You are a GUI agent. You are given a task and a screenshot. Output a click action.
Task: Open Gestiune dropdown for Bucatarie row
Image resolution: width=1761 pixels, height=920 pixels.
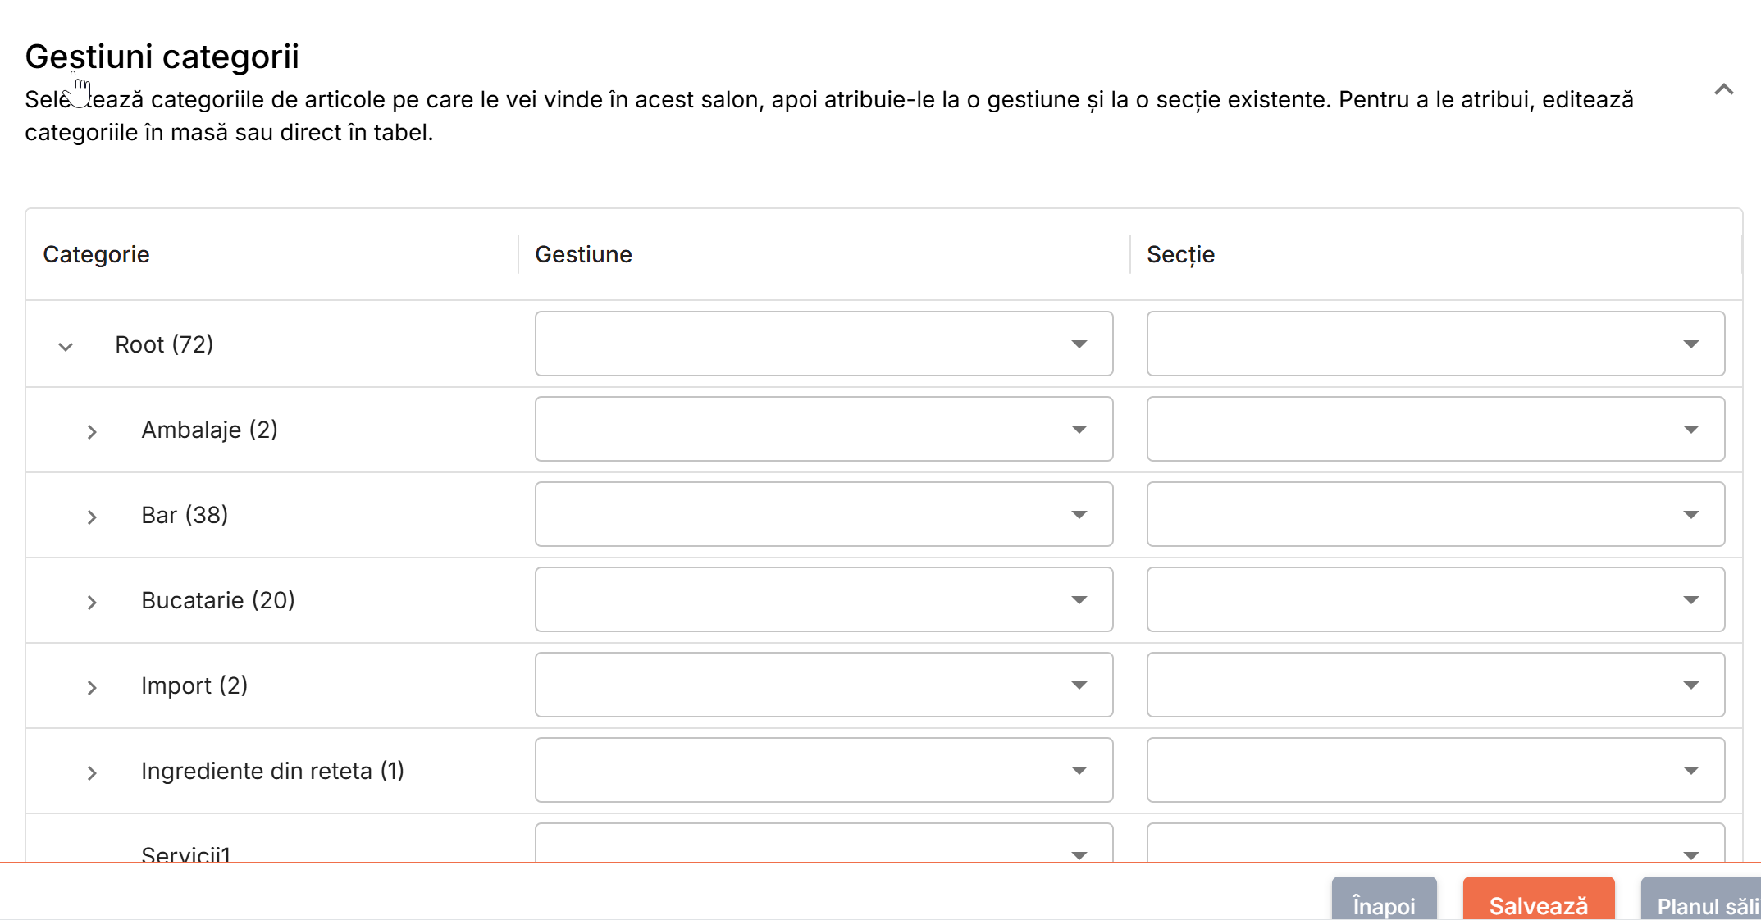click(823, 599)
